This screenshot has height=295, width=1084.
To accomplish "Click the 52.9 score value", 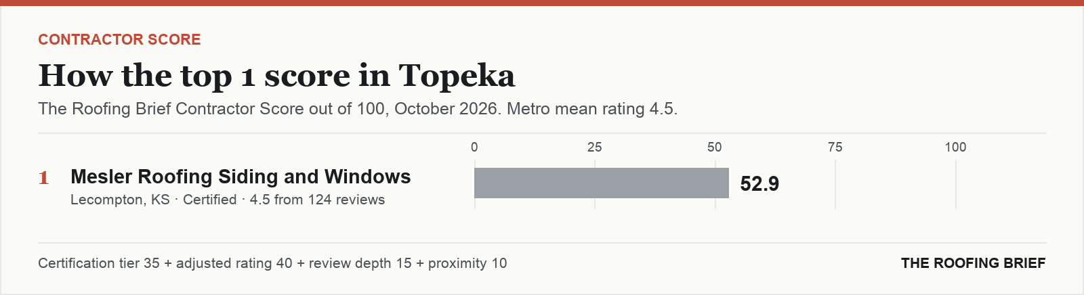I will (759, 183).
